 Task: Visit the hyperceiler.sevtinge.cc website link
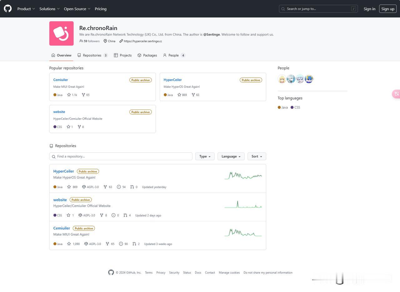click(143, 41)
